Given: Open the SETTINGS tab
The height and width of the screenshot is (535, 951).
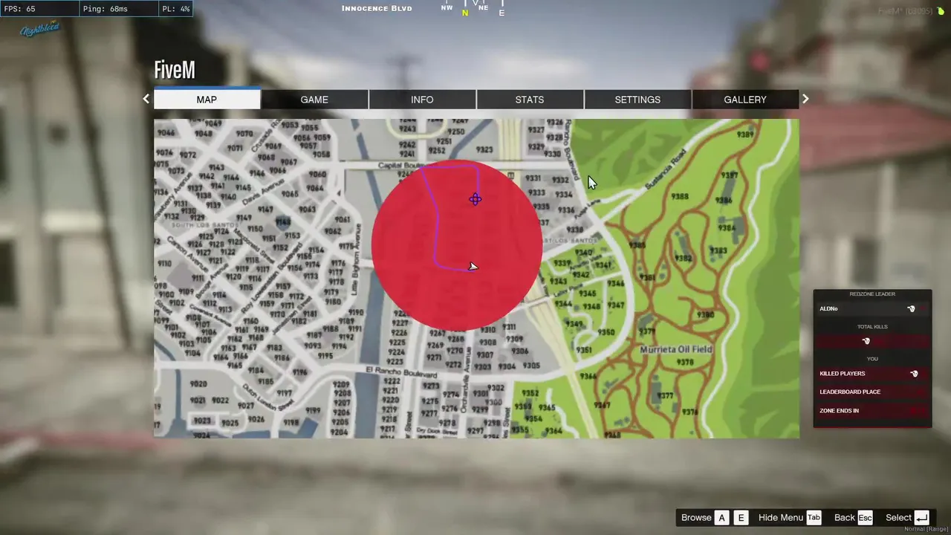Looking at the screenshot, I should click(x=637, y=100).
